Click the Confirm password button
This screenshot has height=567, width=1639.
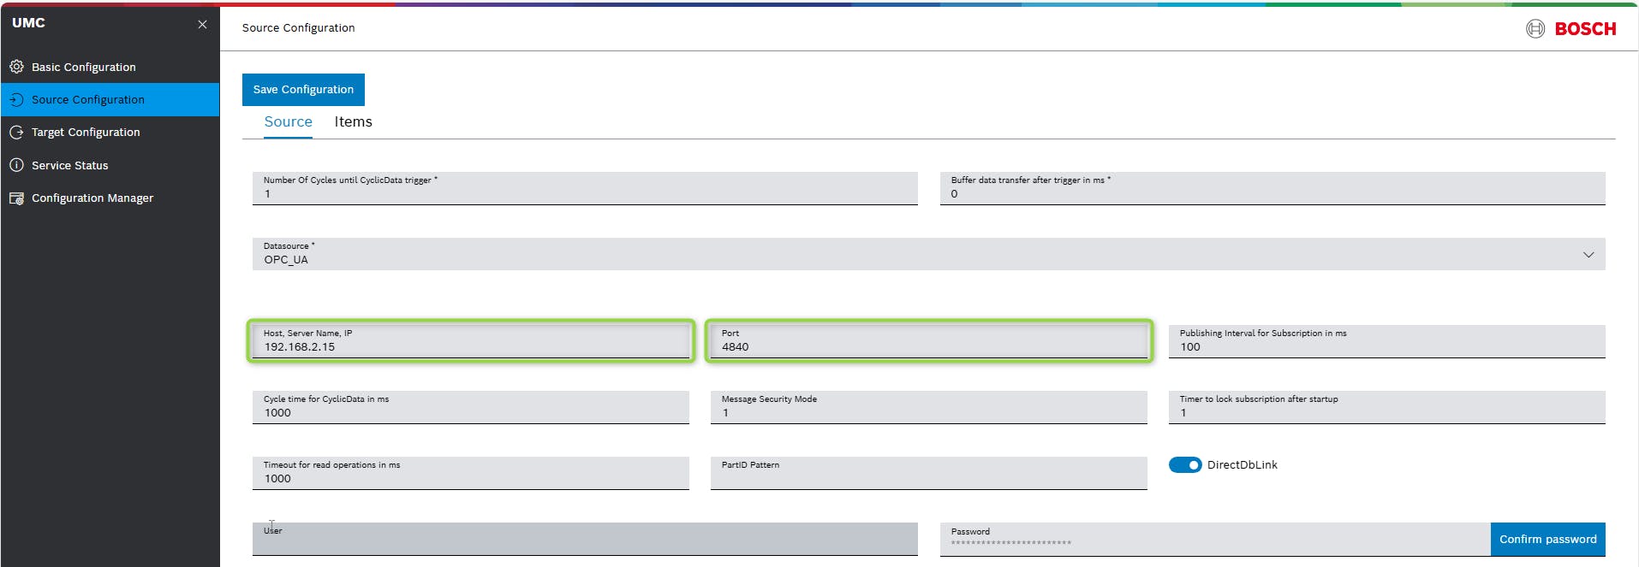tap(1547, 540)
